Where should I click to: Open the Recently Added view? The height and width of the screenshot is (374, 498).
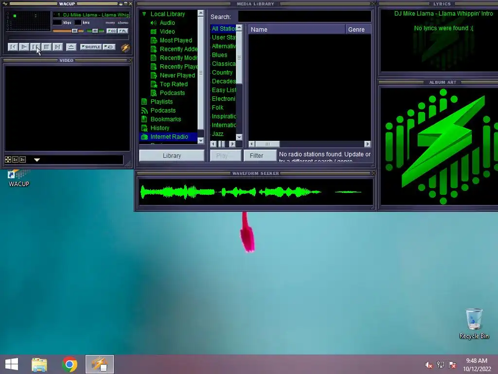pos(178,49)
